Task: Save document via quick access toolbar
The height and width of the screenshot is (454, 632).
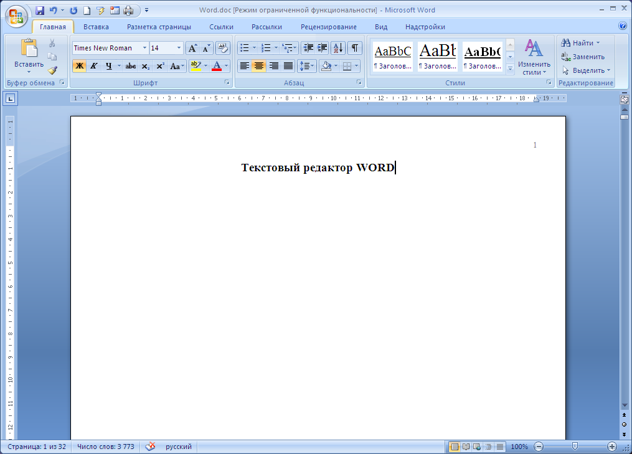Action: pos(39,10)
